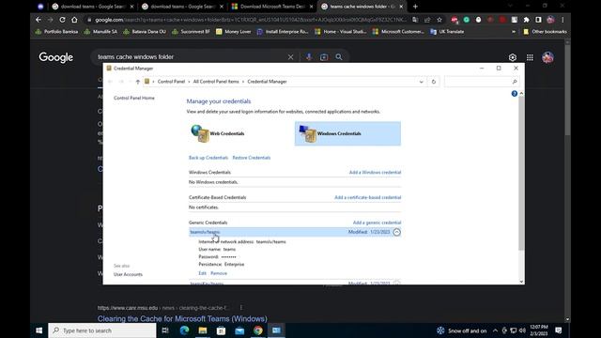The image size is (601, 338).
Task: Click the Google logo
Action: tap(56, 57)
